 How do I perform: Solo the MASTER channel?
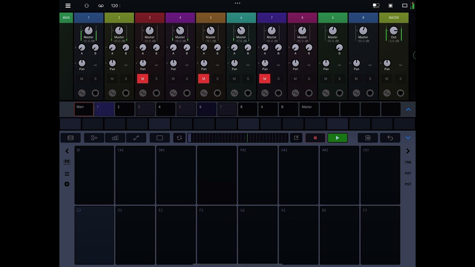tap(400, 79)
